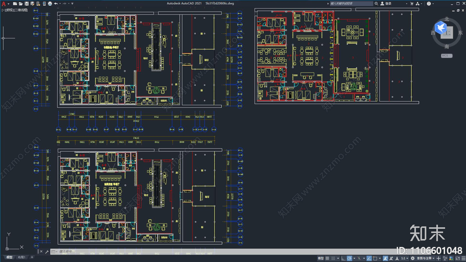Image resolution: width=466 pixels, height=262 pixels.
Task: Open the AutoCAD application menu logo
Action: click(4, 4)
